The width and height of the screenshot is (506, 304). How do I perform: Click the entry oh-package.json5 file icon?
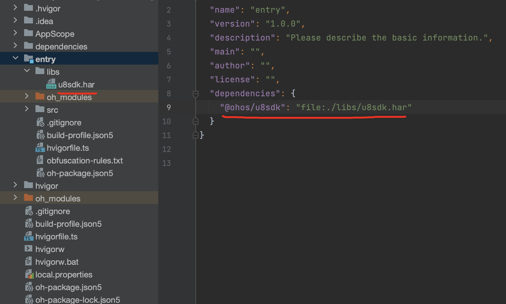[x=40, y=173]
